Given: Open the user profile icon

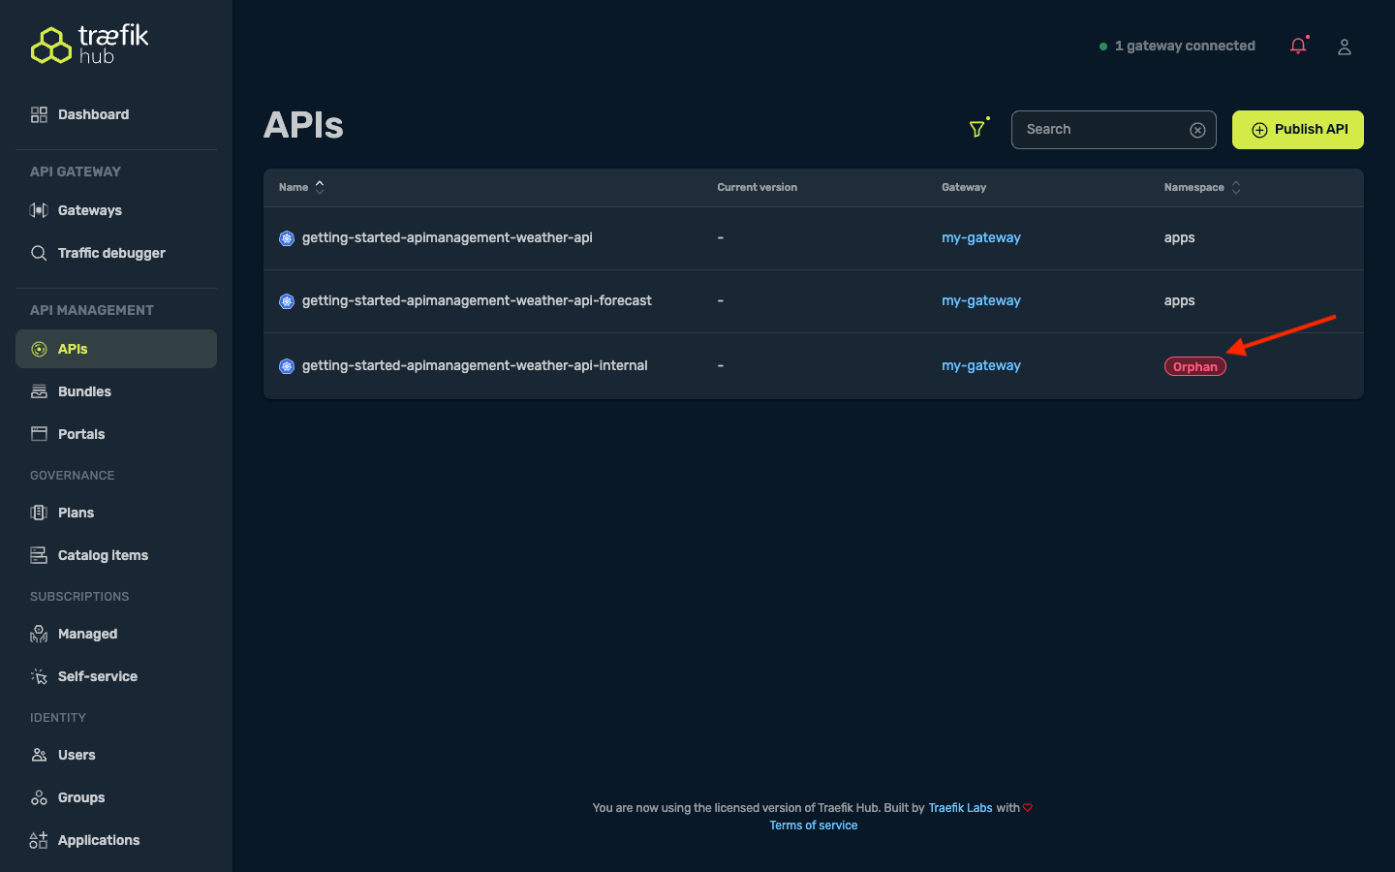Looking at the screenshot, I should coord(1344,47).
